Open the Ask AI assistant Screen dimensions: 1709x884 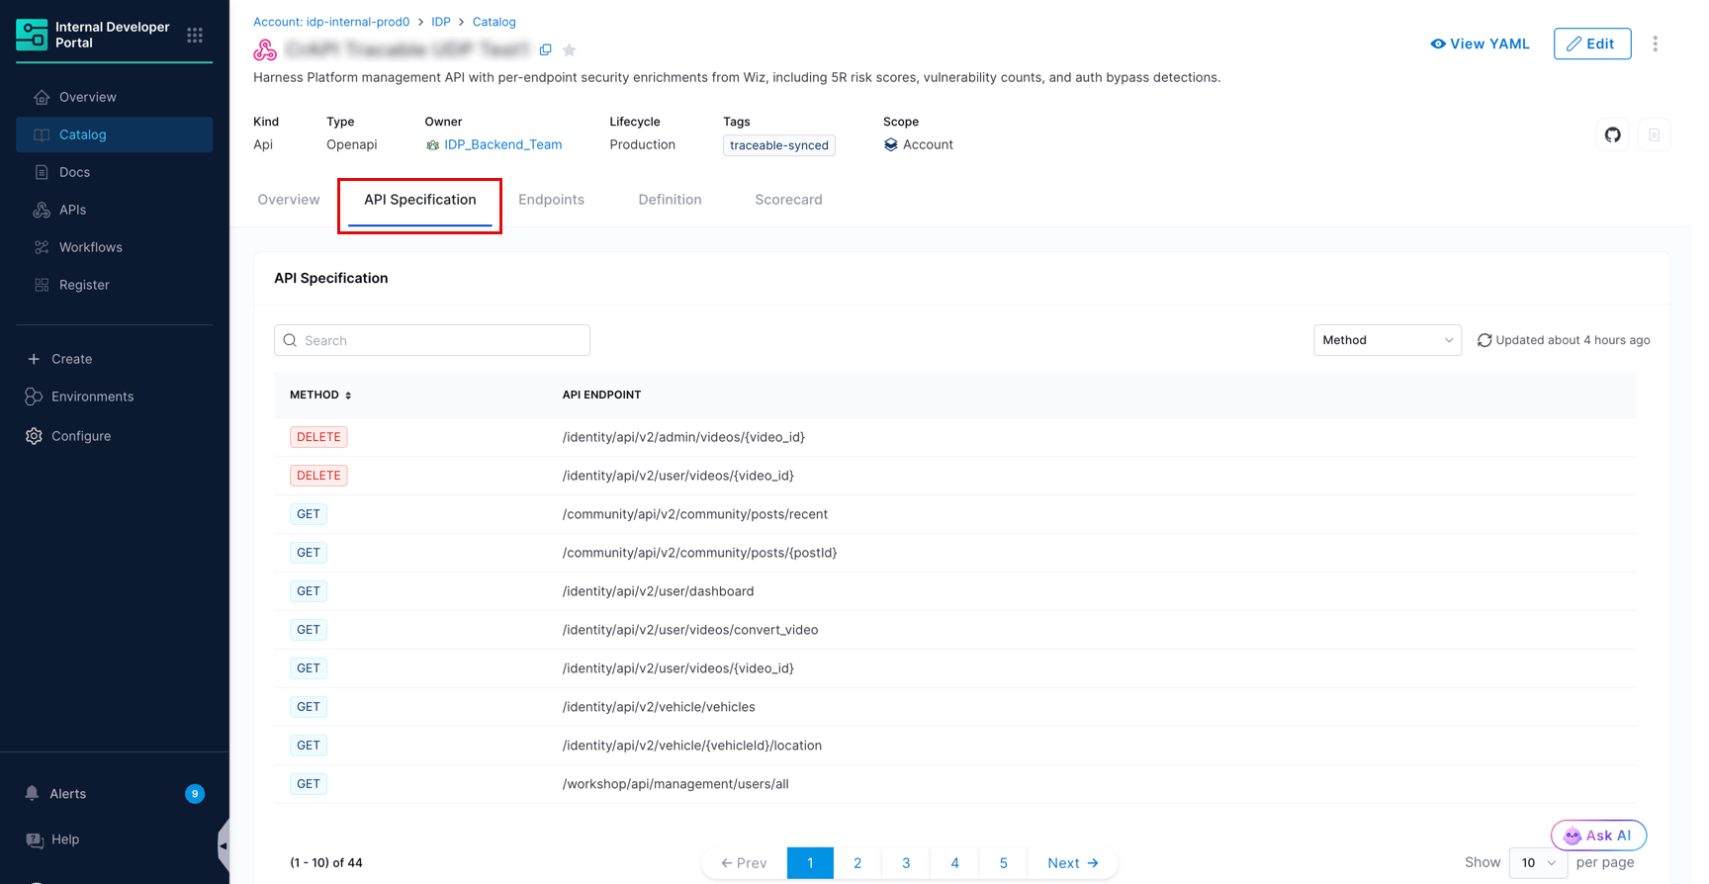pyautogui.click(x=1598, y=836)
